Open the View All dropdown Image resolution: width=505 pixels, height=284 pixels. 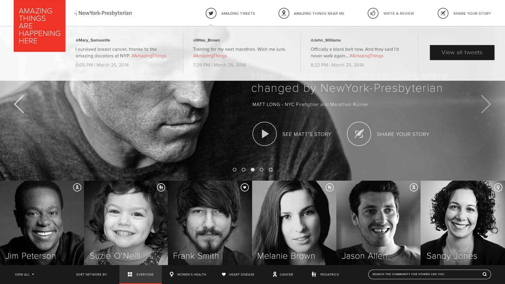(24, 274)
